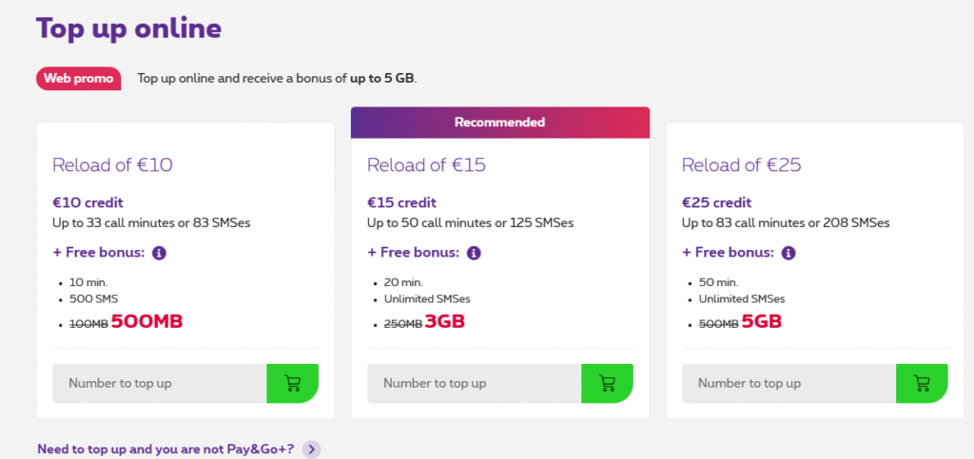Click the 'Reload of €15' card title
Viewport: 974px width, 459px height.
point(426,164)
